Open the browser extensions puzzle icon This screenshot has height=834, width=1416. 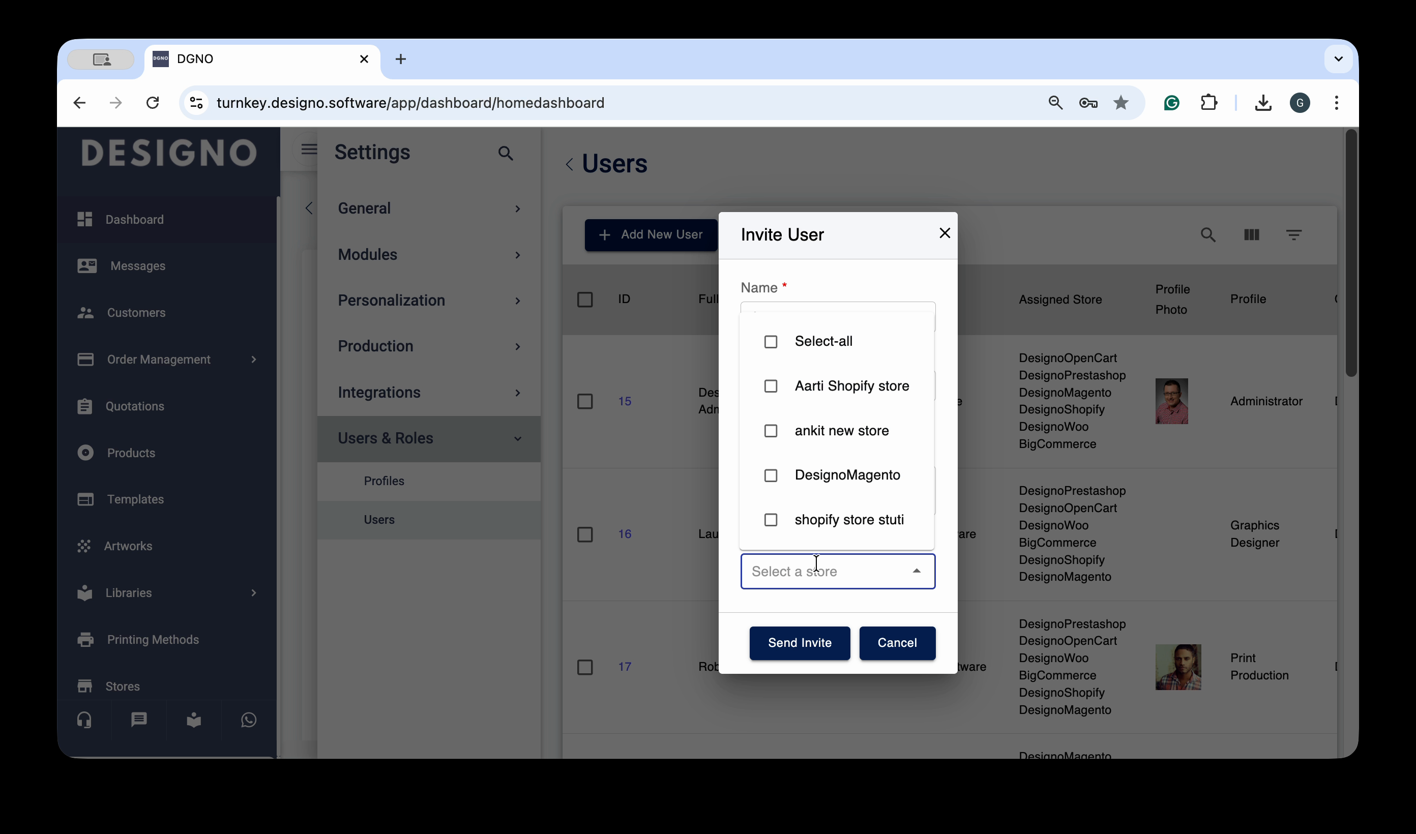point(1208,103)
